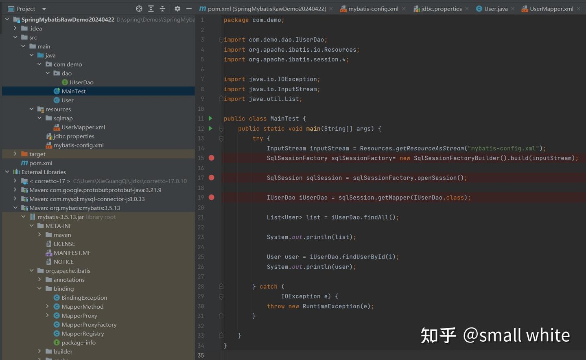Collapse the try block fold arrow on line 13
Image resolution: width=586 pixels, height=360 pixels.
[x=221, y=138]
